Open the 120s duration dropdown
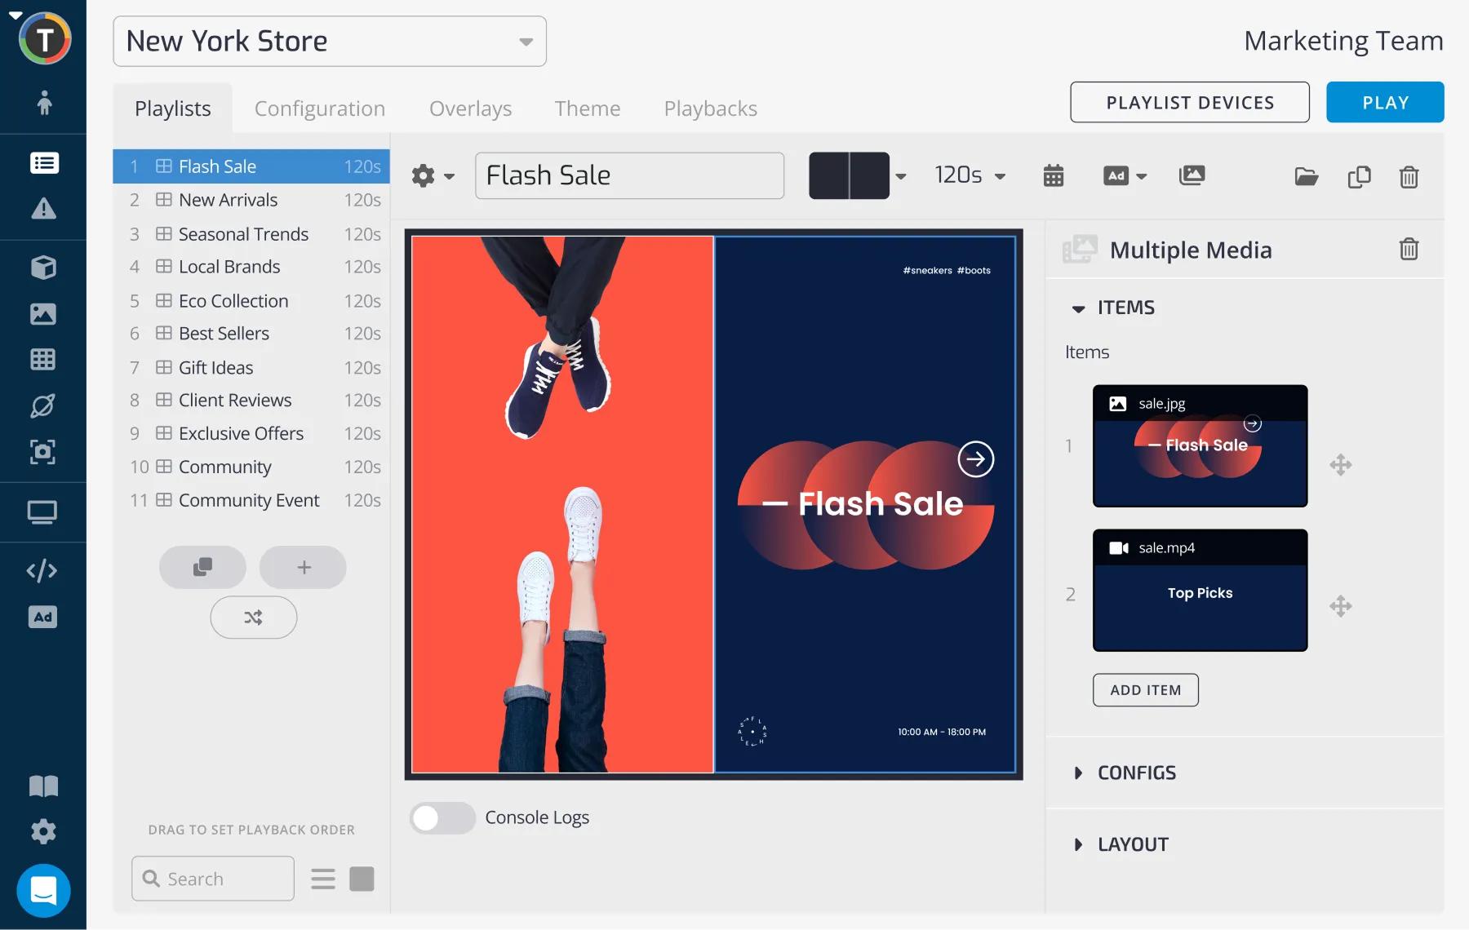 [970, 175]
